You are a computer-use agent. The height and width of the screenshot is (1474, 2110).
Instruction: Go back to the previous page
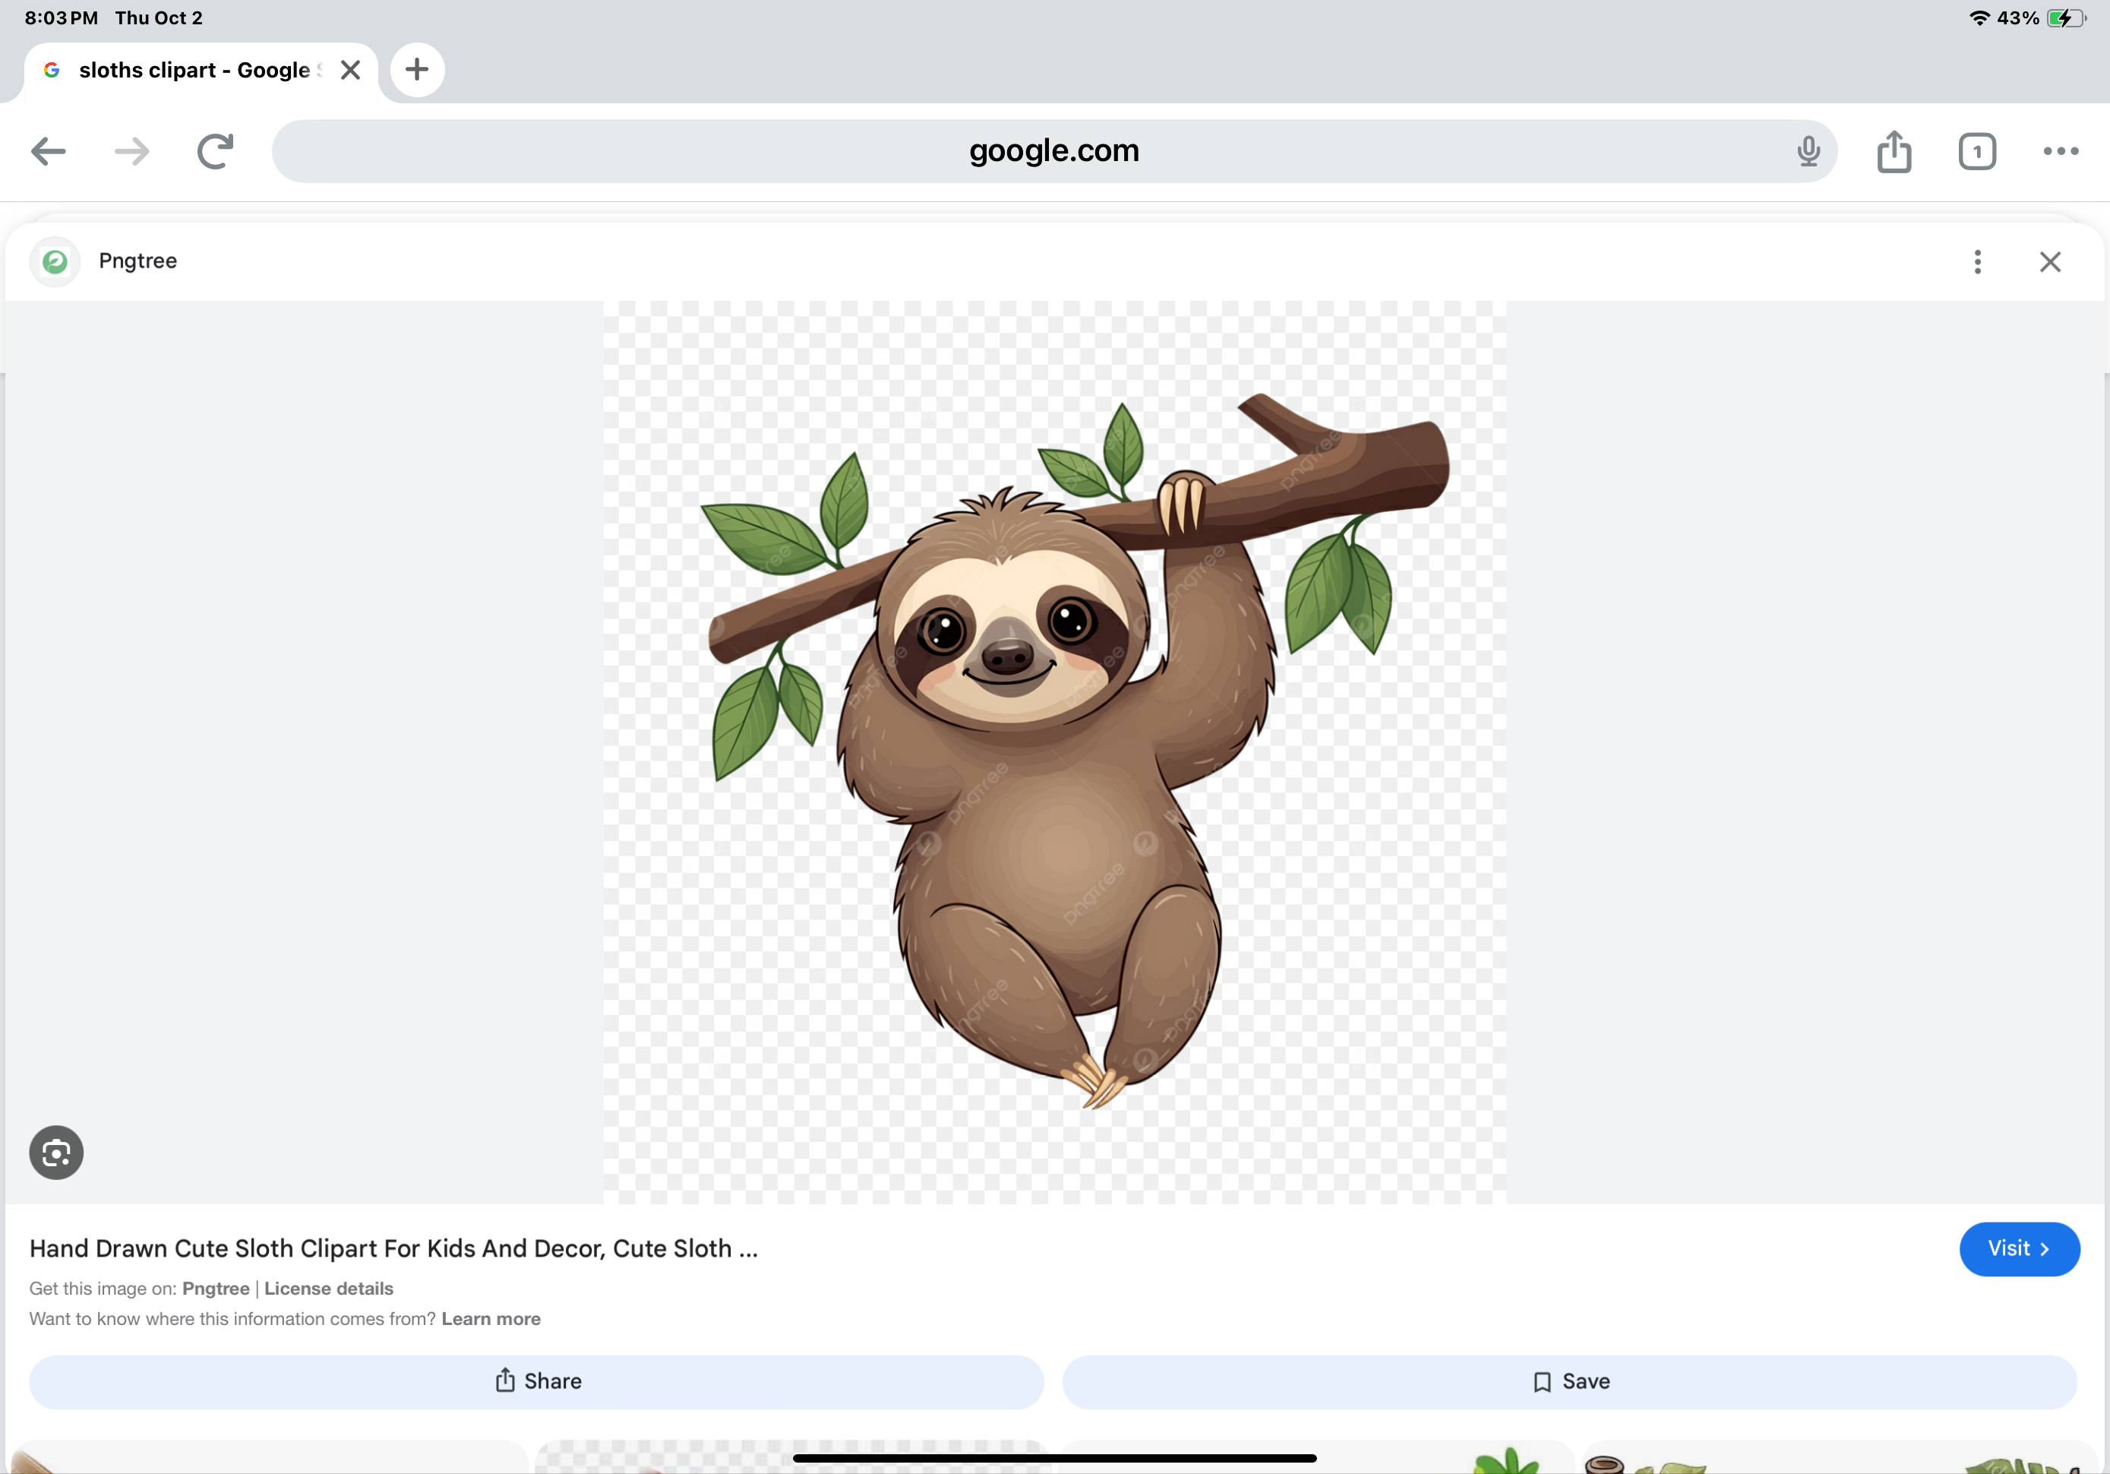click(x=48, y=150)
